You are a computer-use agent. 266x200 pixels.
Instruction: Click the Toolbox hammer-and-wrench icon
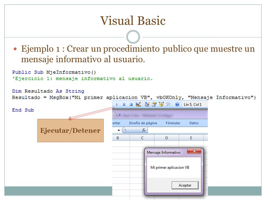click(x=168, y=104)
